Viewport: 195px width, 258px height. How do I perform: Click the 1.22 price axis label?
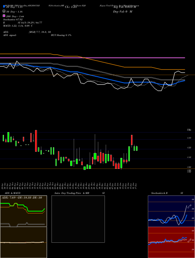[189, 148]
